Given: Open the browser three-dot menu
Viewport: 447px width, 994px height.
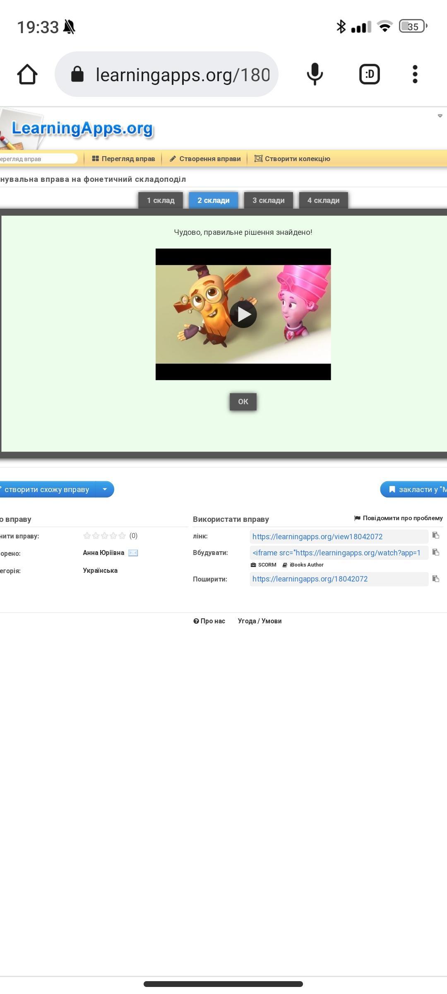Looking at the screenshot, I should point(415,75).
